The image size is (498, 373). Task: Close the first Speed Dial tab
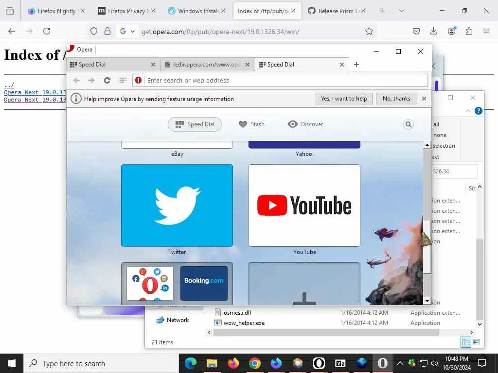click(153, 65)
